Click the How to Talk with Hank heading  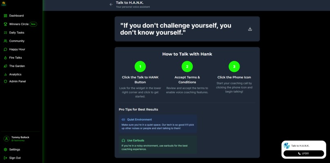click(x=187, y=54)
